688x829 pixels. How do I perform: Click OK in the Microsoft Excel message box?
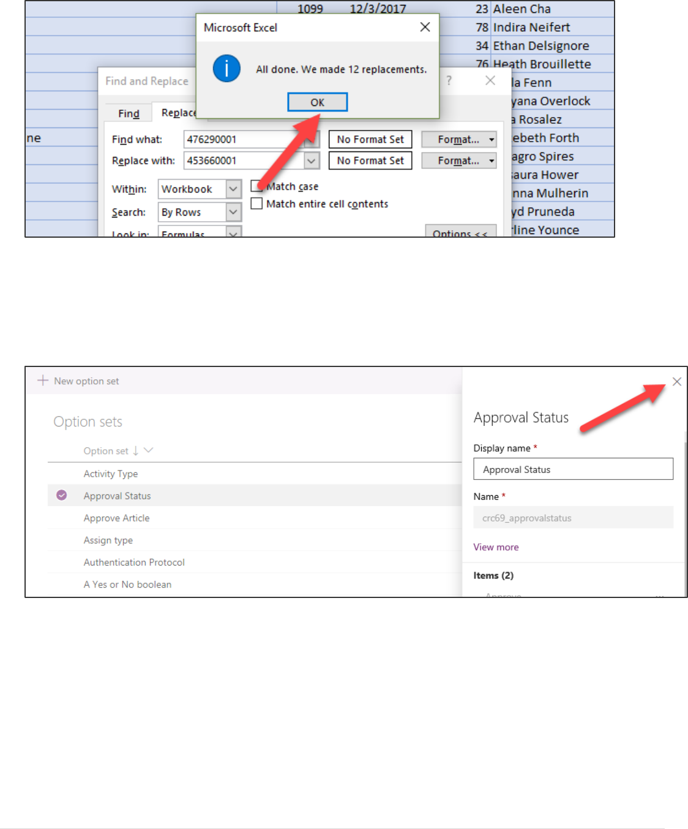pos(317,102)
